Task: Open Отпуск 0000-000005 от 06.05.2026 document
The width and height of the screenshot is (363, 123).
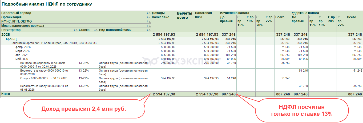Action: [x=44, y=78]
